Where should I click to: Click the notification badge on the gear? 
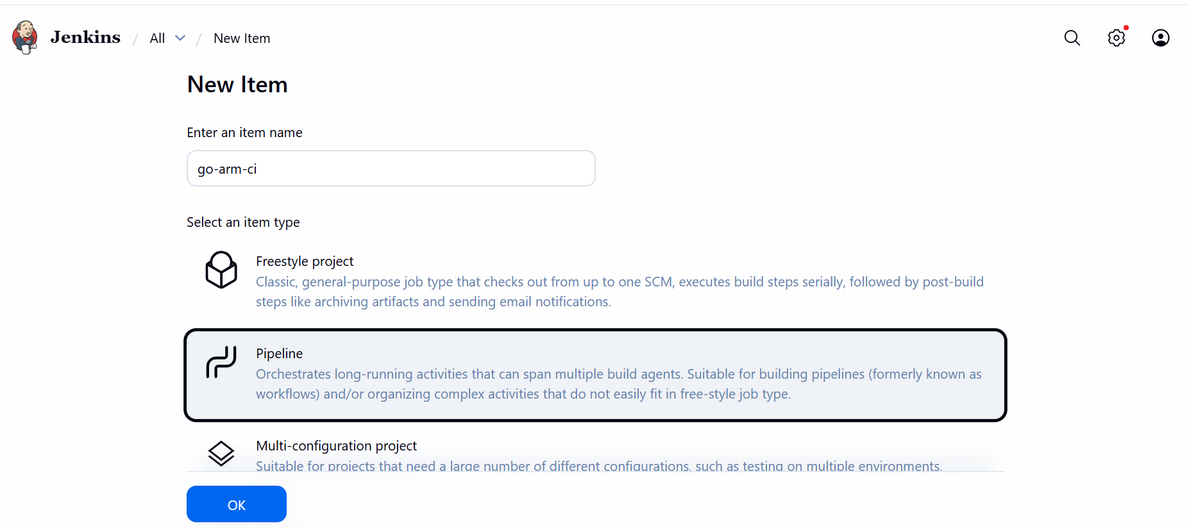pyautogui.click(x=1126, y=28)
